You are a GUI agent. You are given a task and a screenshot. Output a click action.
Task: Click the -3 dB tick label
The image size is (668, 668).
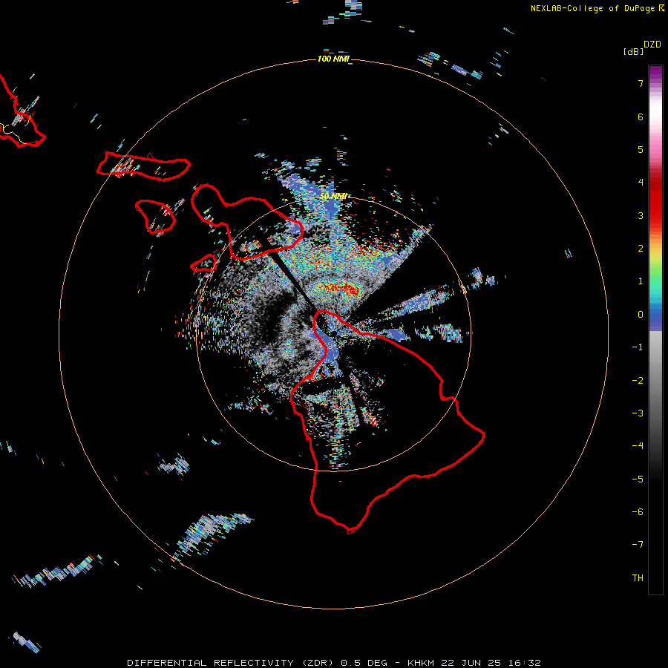[x=638, y=413]
